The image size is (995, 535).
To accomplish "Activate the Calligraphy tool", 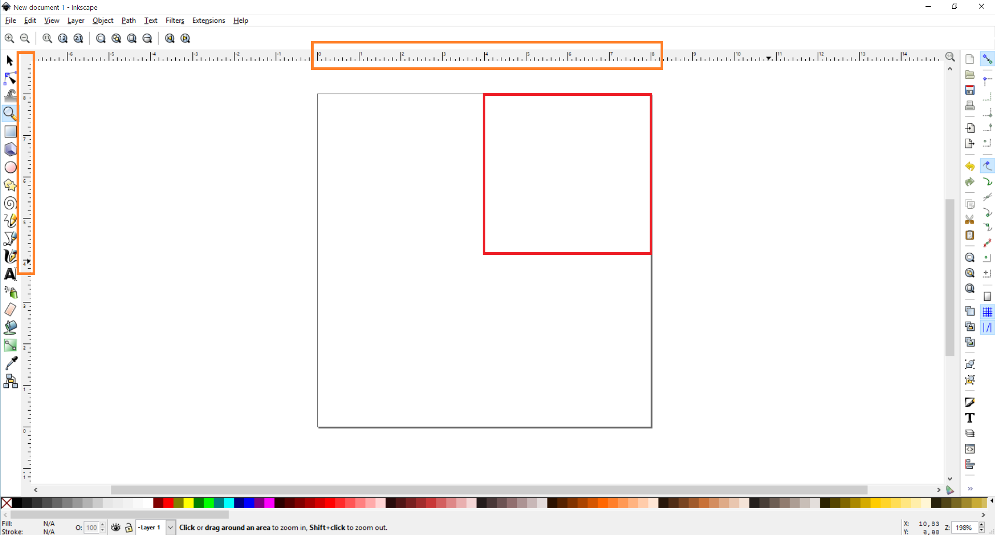I will 9,256.
